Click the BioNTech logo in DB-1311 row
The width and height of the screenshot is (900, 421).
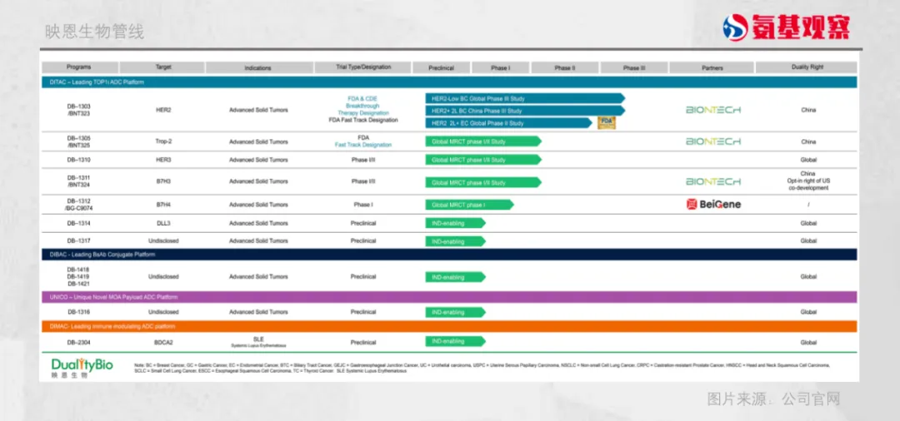(712, 181)
